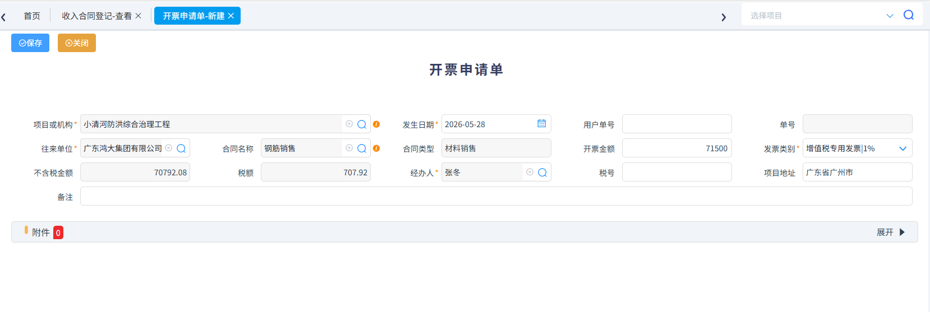Click the 小清河防洪综合治理工程 project text

pos(127,124)
